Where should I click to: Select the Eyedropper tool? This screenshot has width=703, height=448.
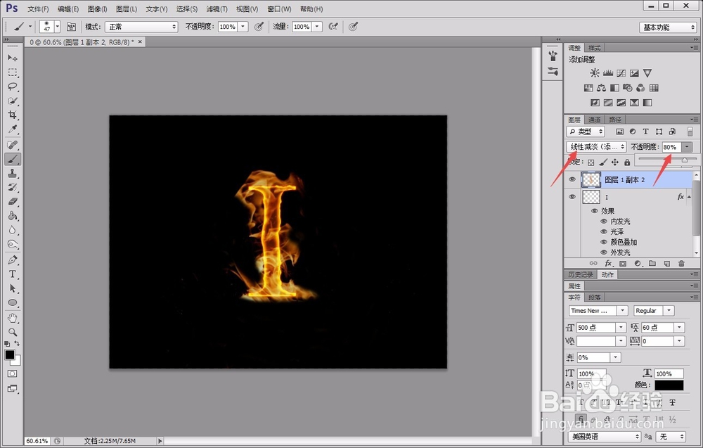click(13, 129)
